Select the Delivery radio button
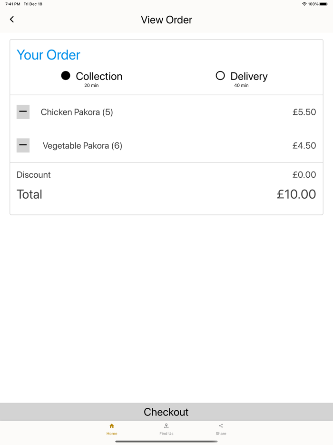This screenshot has width=333, height=445. (220, 76)
